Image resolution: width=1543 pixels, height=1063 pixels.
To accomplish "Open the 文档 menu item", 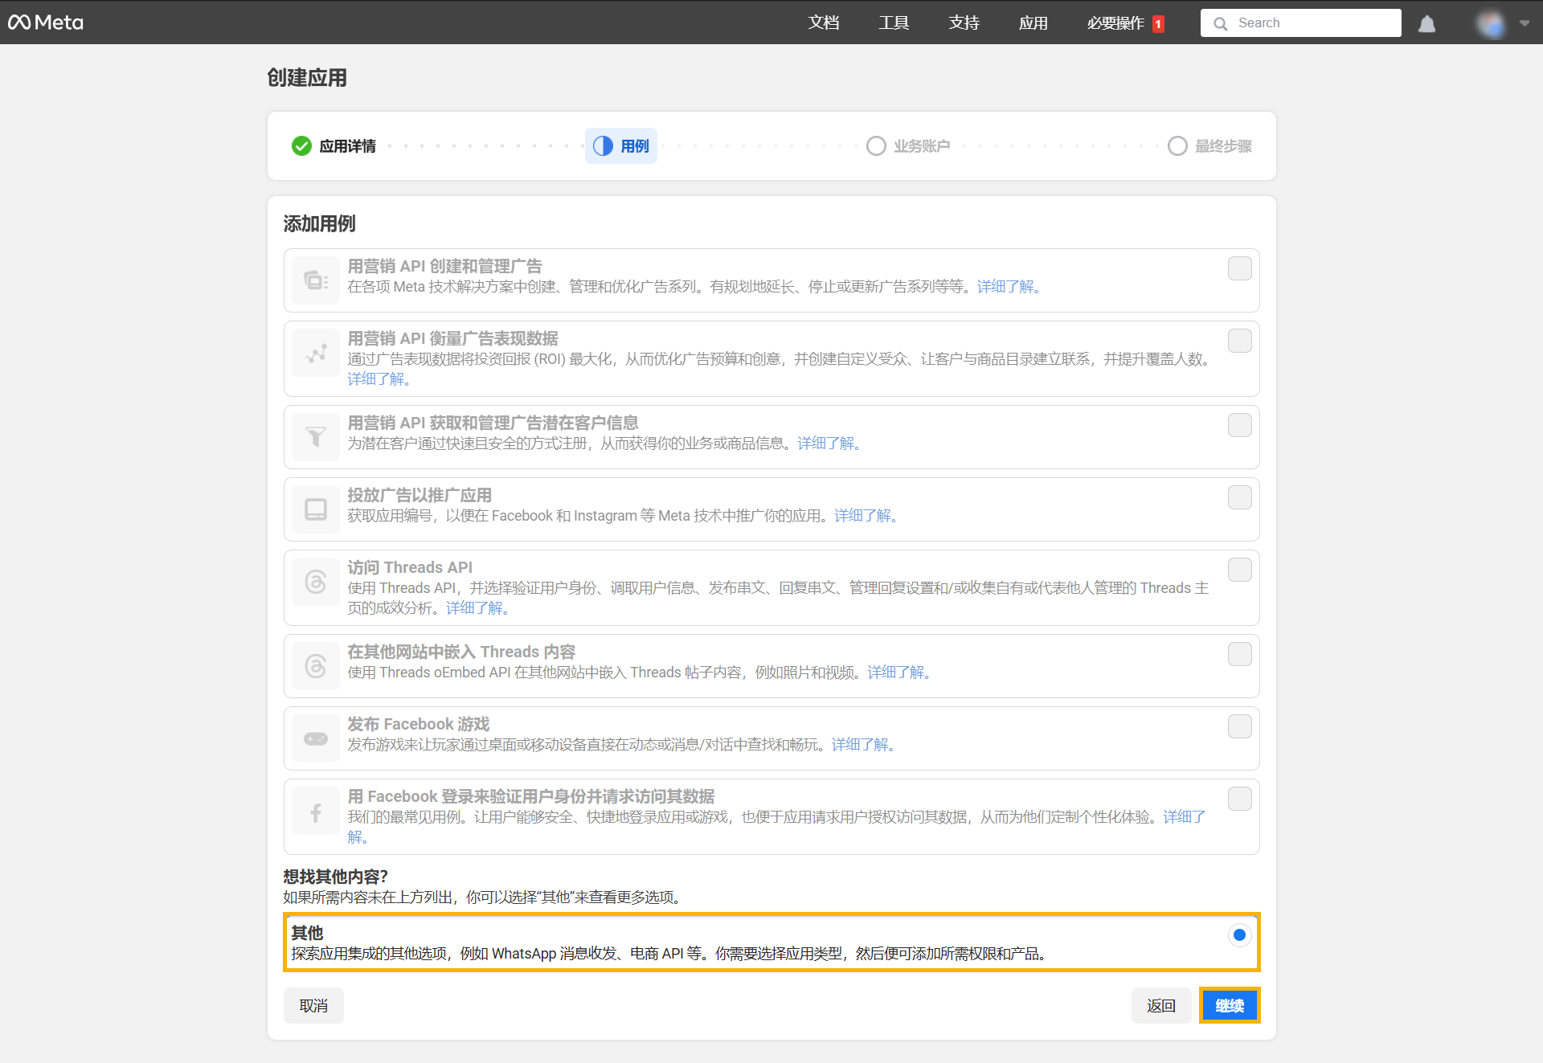I will pos(824,23).
